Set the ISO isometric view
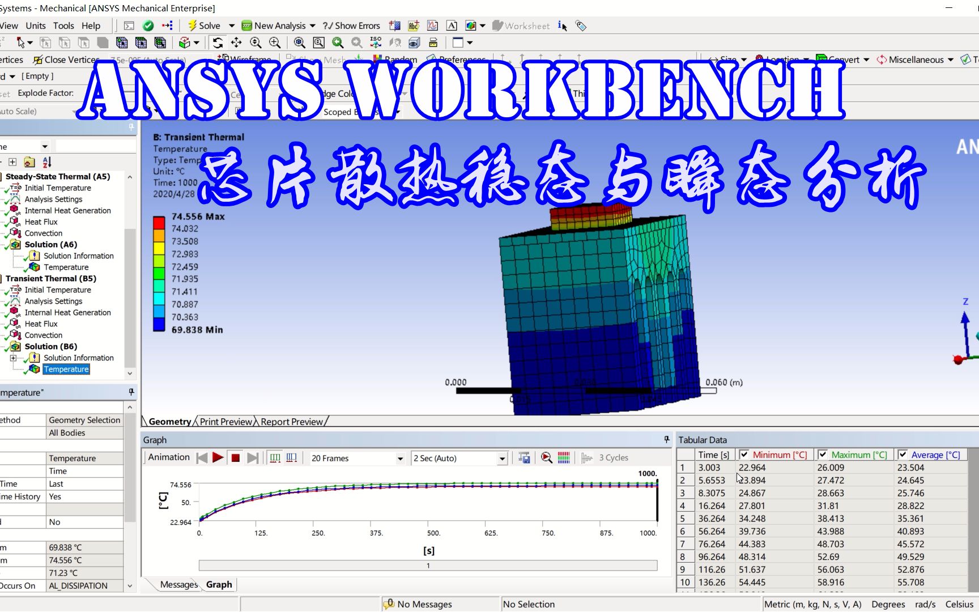 tap(376, 42)
